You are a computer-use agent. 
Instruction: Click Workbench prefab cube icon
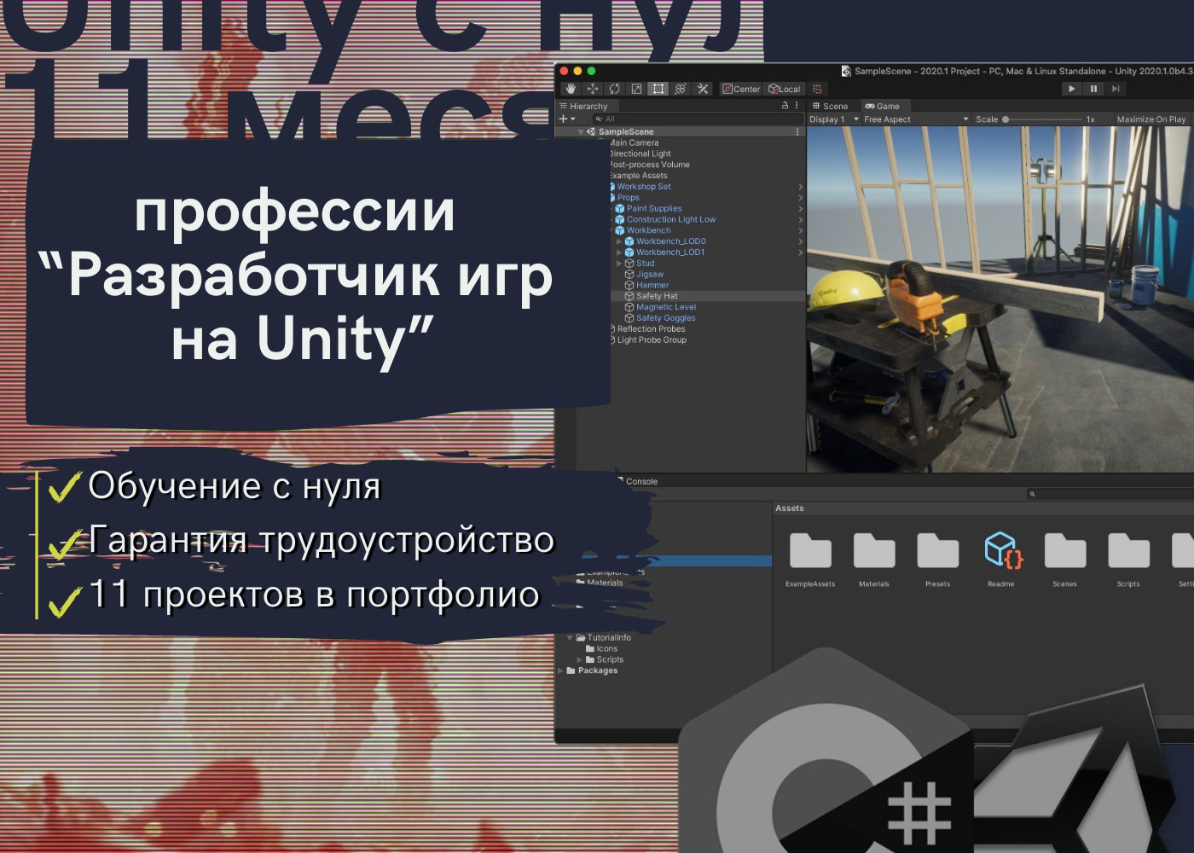[620, 230]
